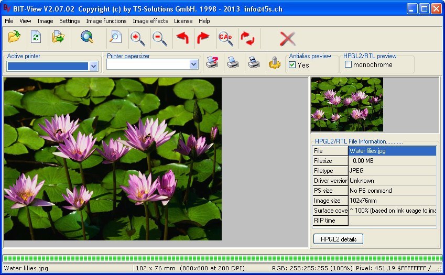The width and height of the screenshot is (445, 275).
Task: Click the plain printer icon
Action: click(x=233, y=62)
